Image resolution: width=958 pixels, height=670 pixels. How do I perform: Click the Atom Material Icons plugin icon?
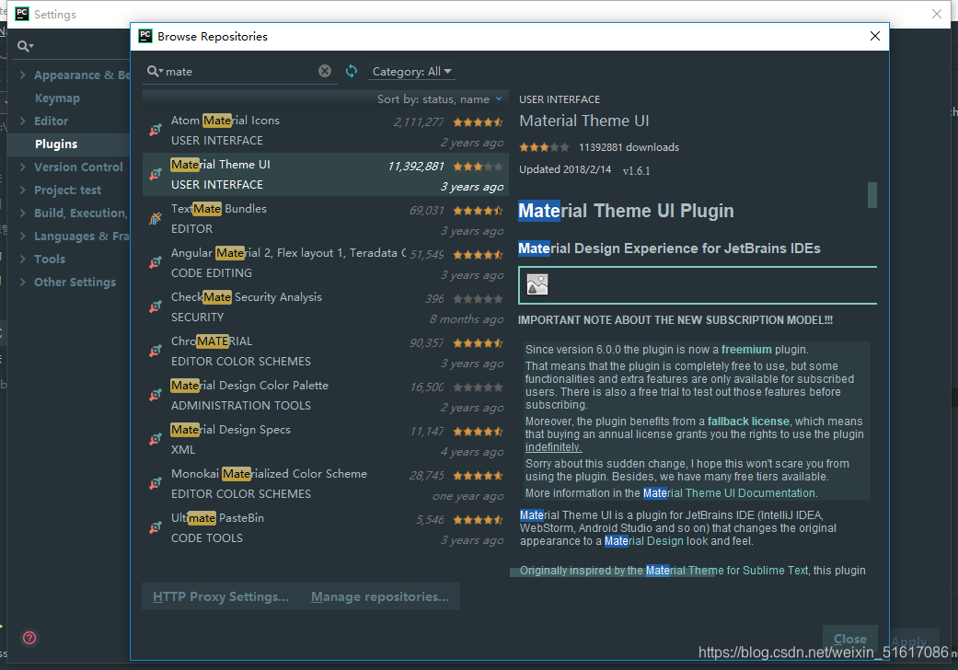[156, 130]
